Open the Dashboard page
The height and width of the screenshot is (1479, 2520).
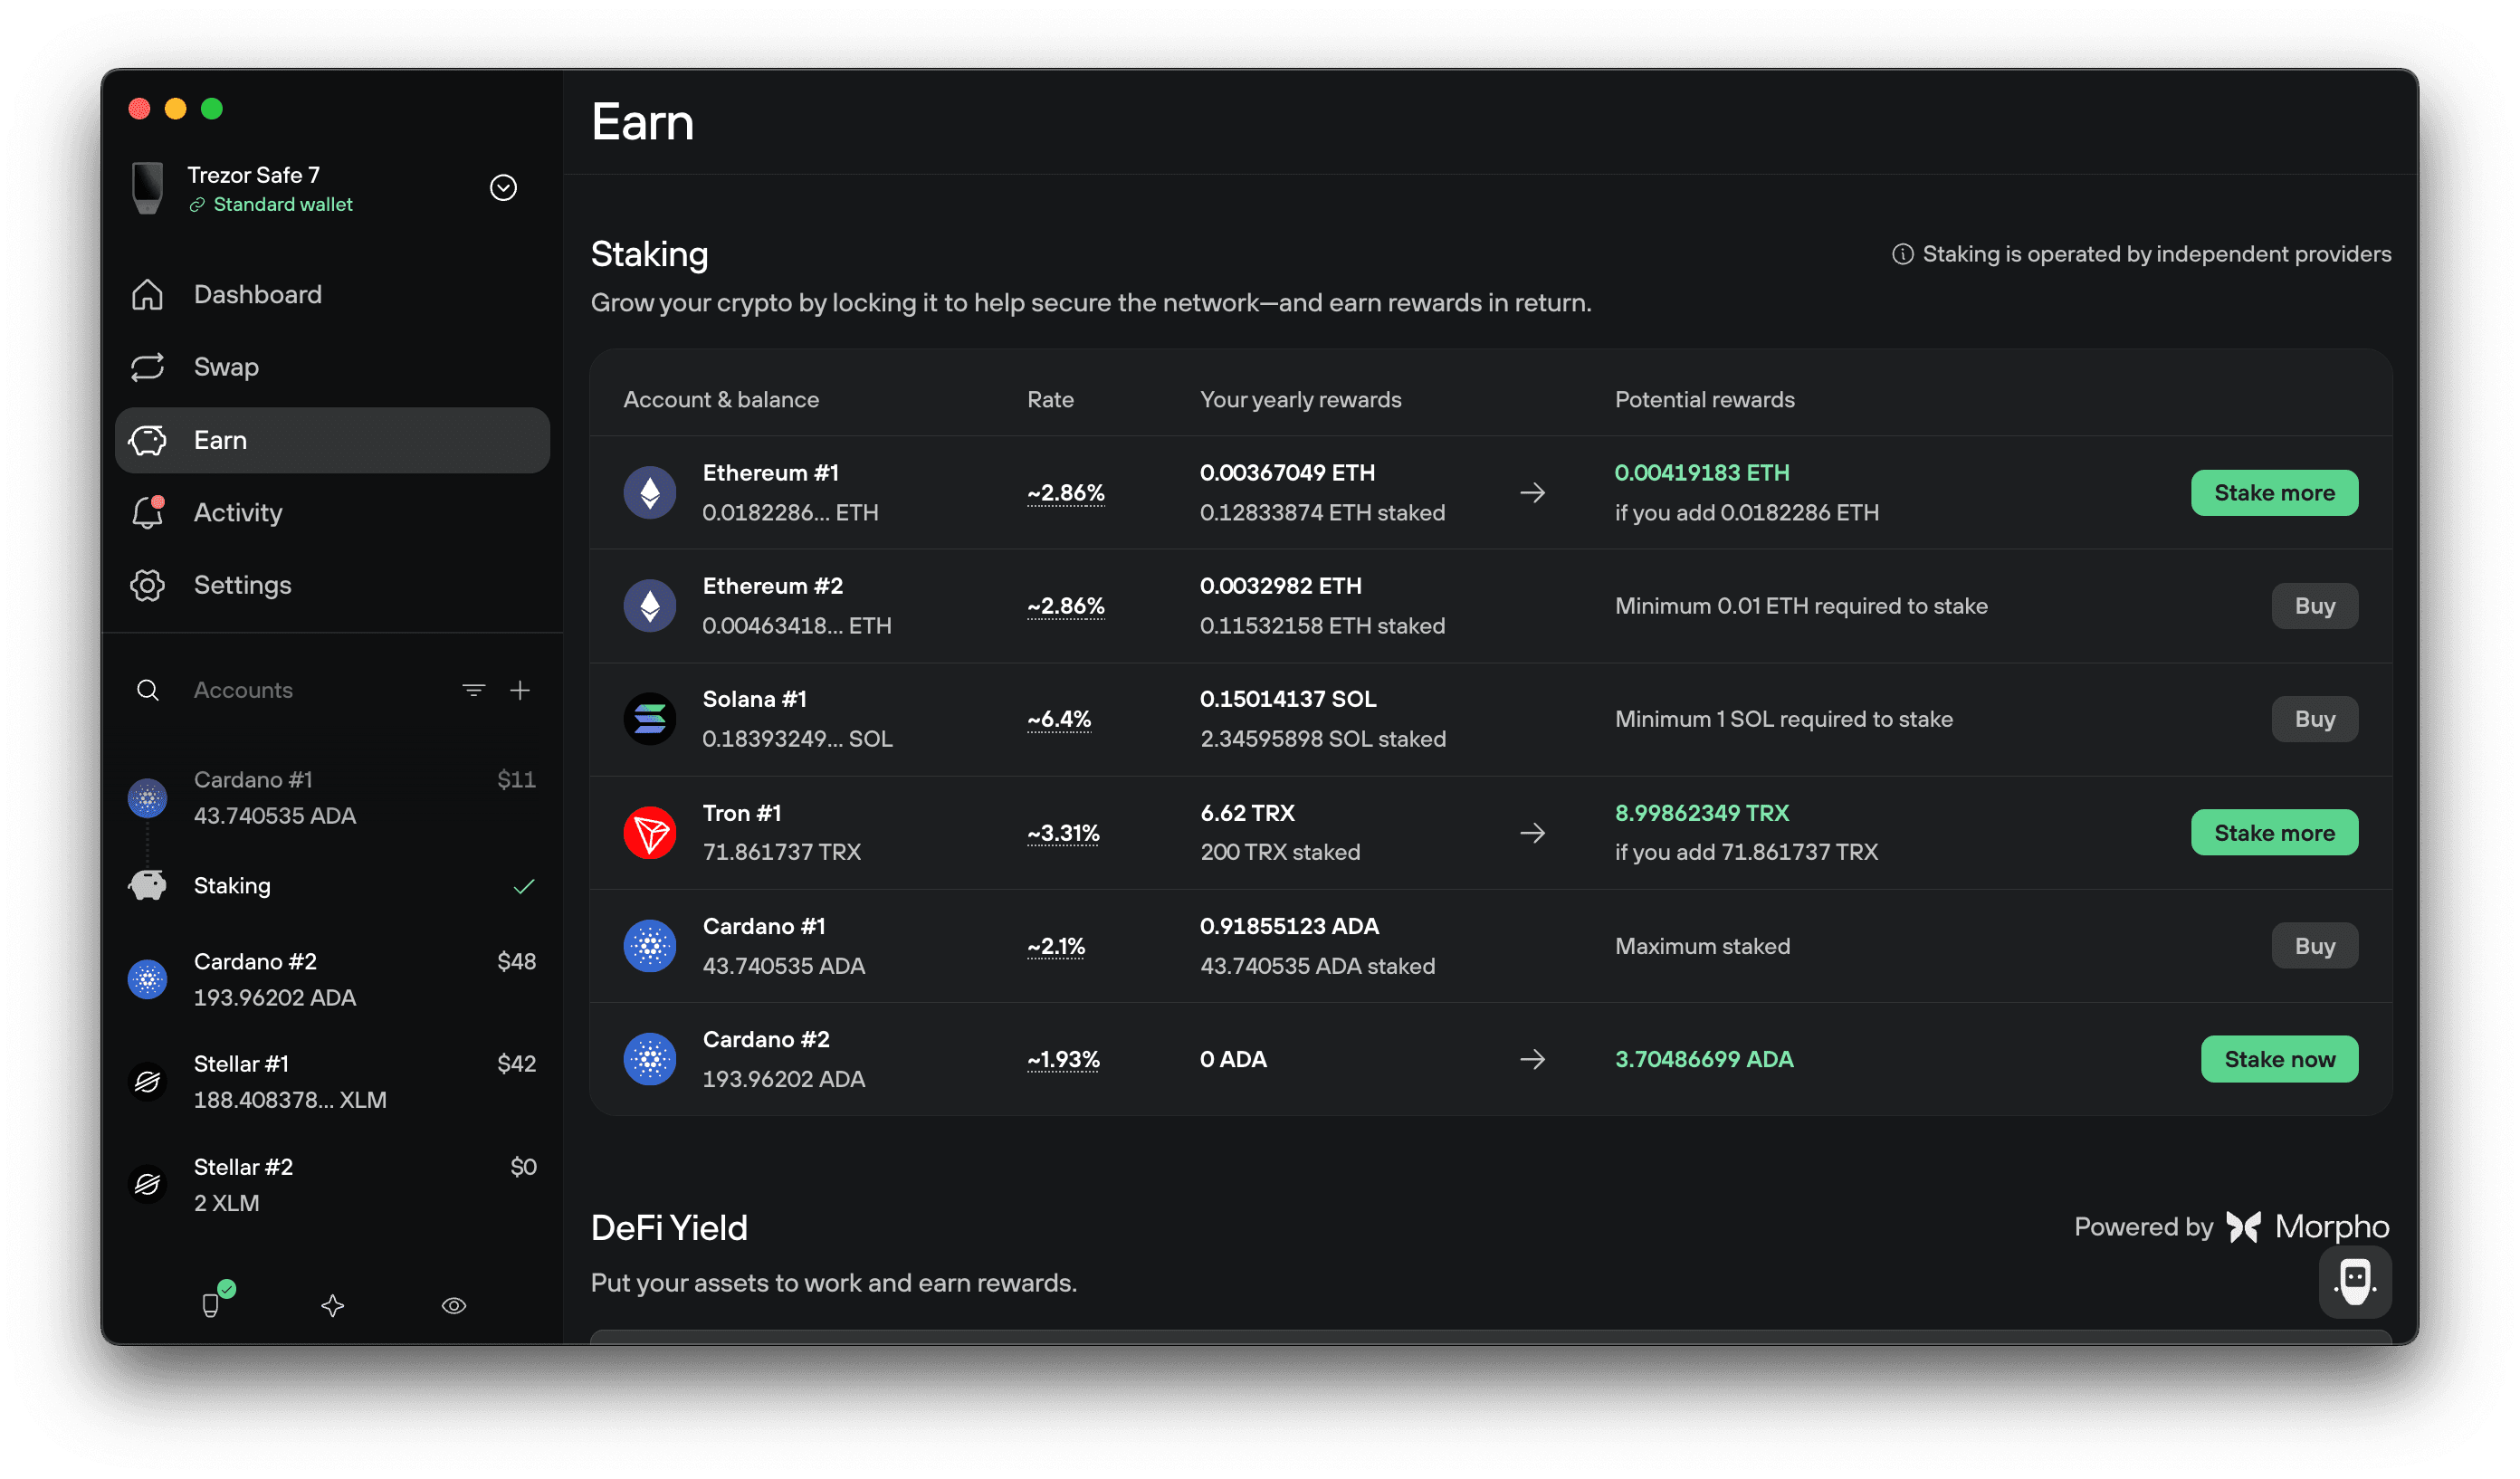332,294
